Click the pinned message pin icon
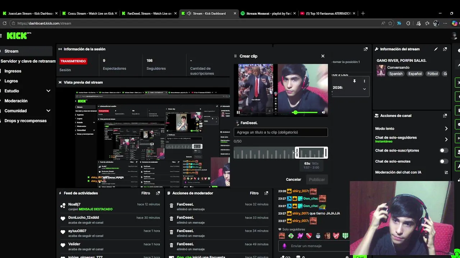The height and width of the screenshot is (258, 460). tap(354, 81)
